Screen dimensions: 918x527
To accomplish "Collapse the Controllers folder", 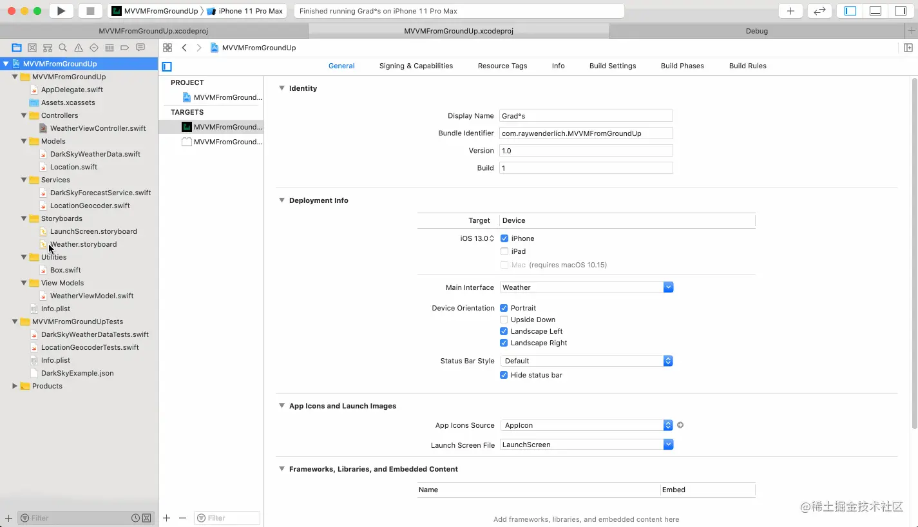I will (24, 115).
